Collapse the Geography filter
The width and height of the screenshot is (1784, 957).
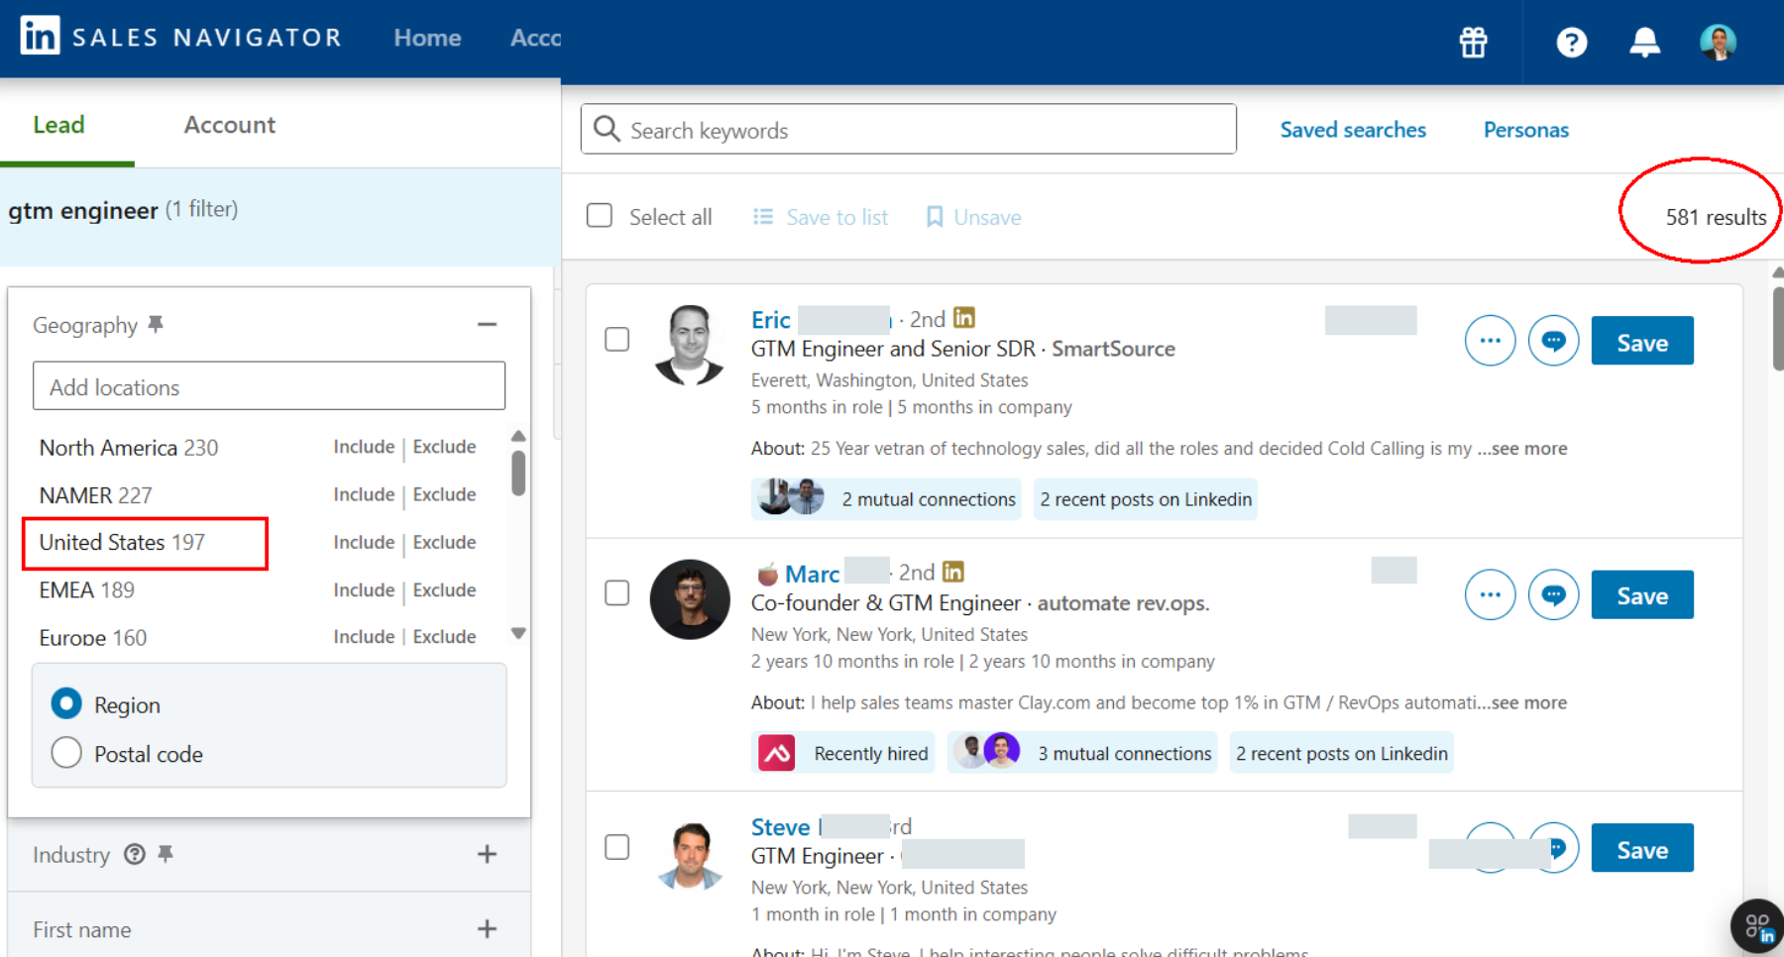(x=487, y=325)
